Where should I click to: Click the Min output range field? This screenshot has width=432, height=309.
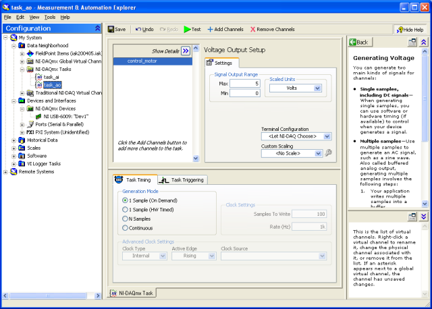click(x=244, y=93)
